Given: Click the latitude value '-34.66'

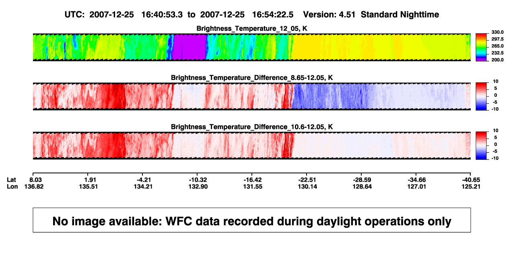Looking at the screenshot, I should (416, 180).
